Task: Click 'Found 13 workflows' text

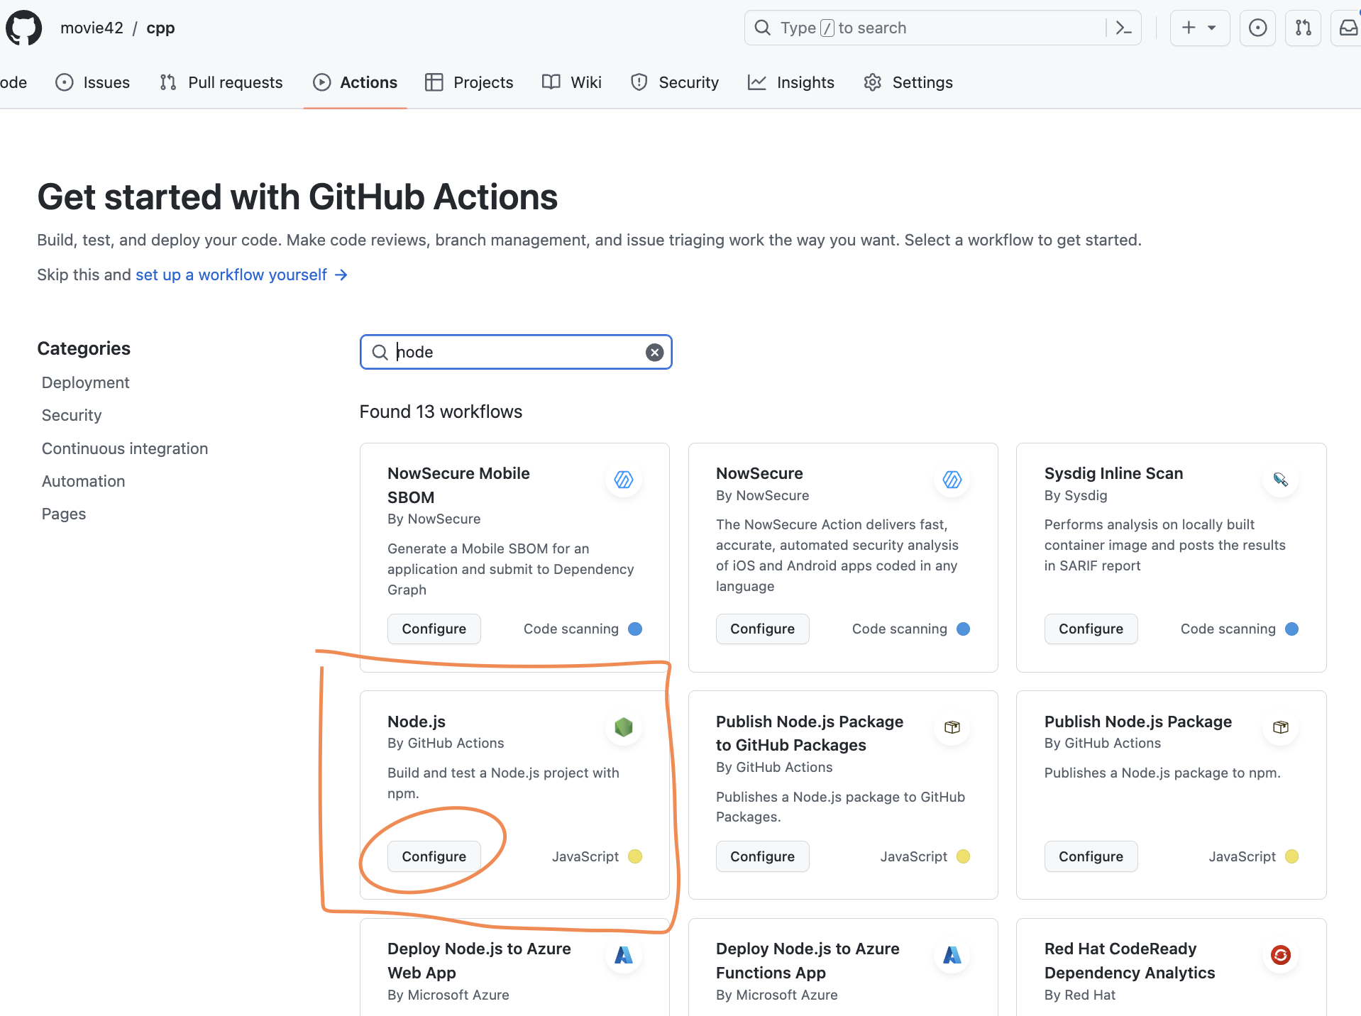Action: coord(441,412)
